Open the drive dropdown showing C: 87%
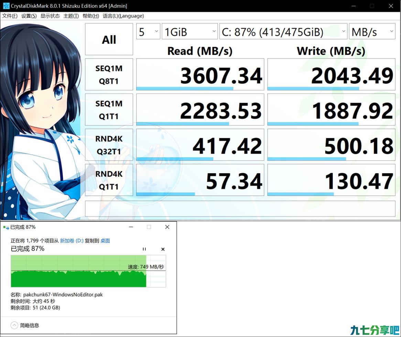Image resolution: width=401 pixels, height=337 pixels. [x=283, y=31]
